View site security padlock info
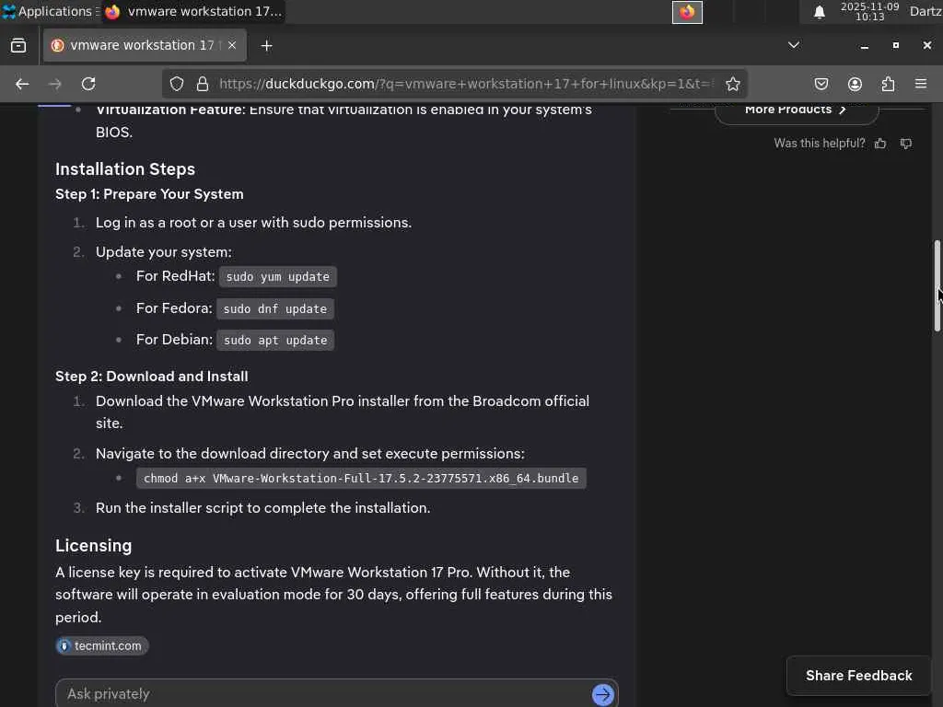Screen dimensions: 943x707 pos(203,84)
